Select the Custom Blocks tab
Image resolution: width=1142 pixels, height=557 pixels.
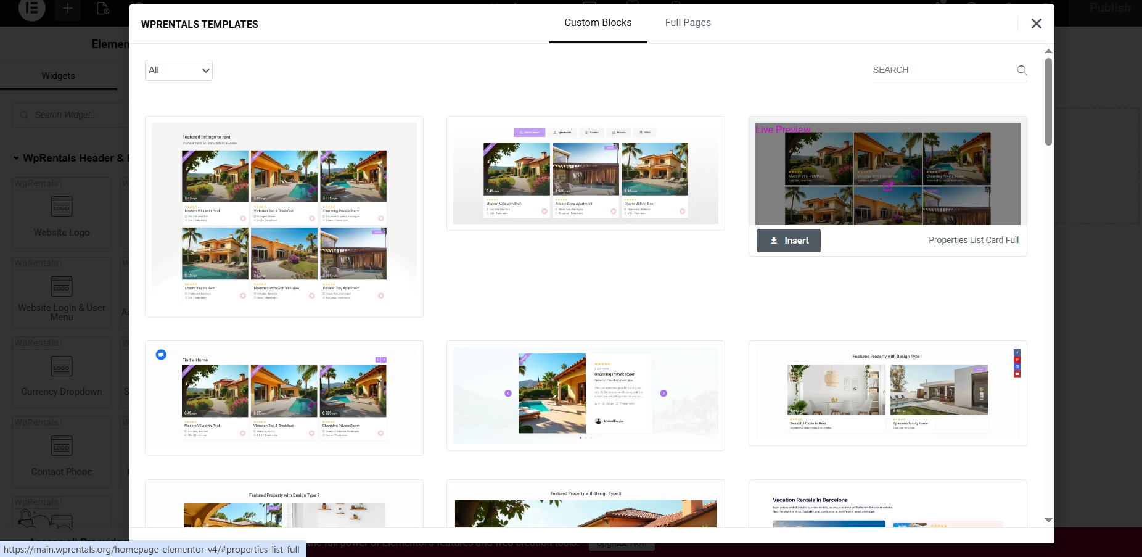pyautogui.click(x=598, y=23)
